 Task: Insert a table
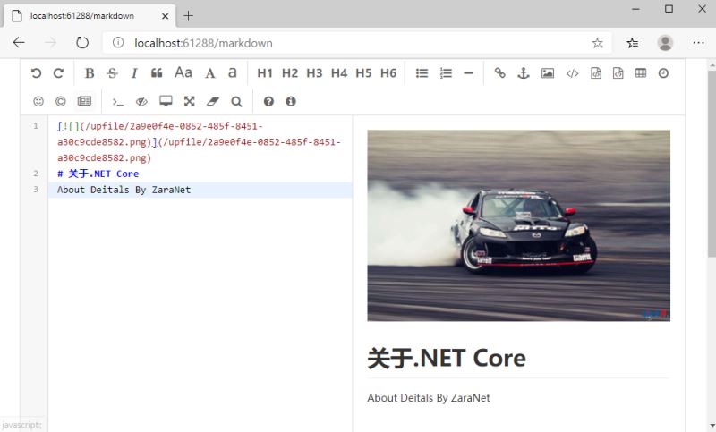coord(641,73)
